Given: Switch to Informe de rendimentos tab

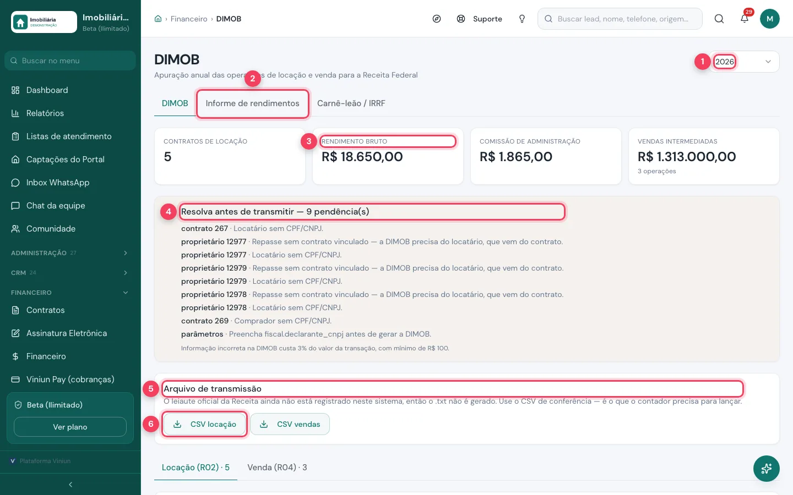Looking at the screenshot, I should tap(253, 103).
